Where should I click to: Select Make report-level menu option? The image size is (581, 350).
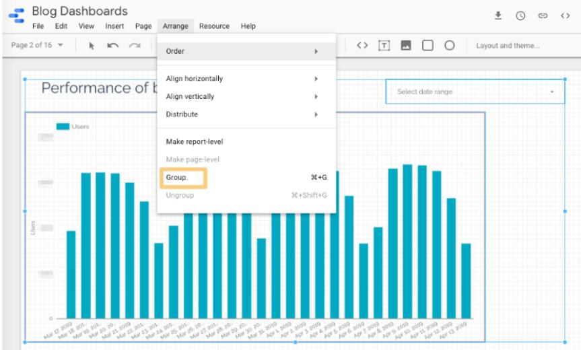coord(195,142)
